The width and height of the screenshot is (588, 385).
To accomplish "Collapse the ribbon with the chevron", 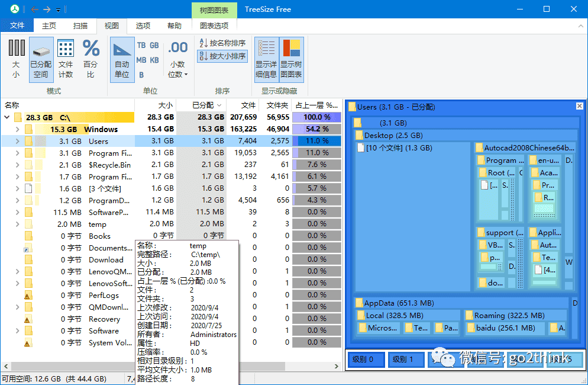I will point(580,26).
